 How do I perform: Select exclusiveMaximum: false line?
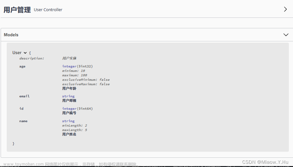tap(86, 84)
